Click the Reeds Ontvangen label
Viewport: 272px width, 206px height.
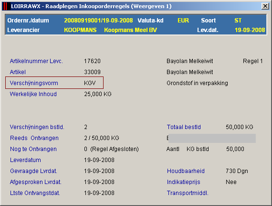pos(34,138)
